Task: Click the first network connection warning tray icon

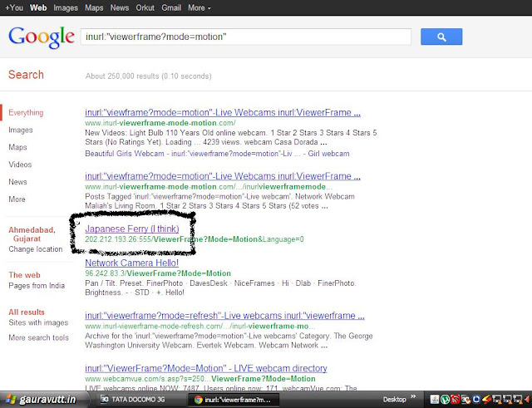Action: (497, 400)
